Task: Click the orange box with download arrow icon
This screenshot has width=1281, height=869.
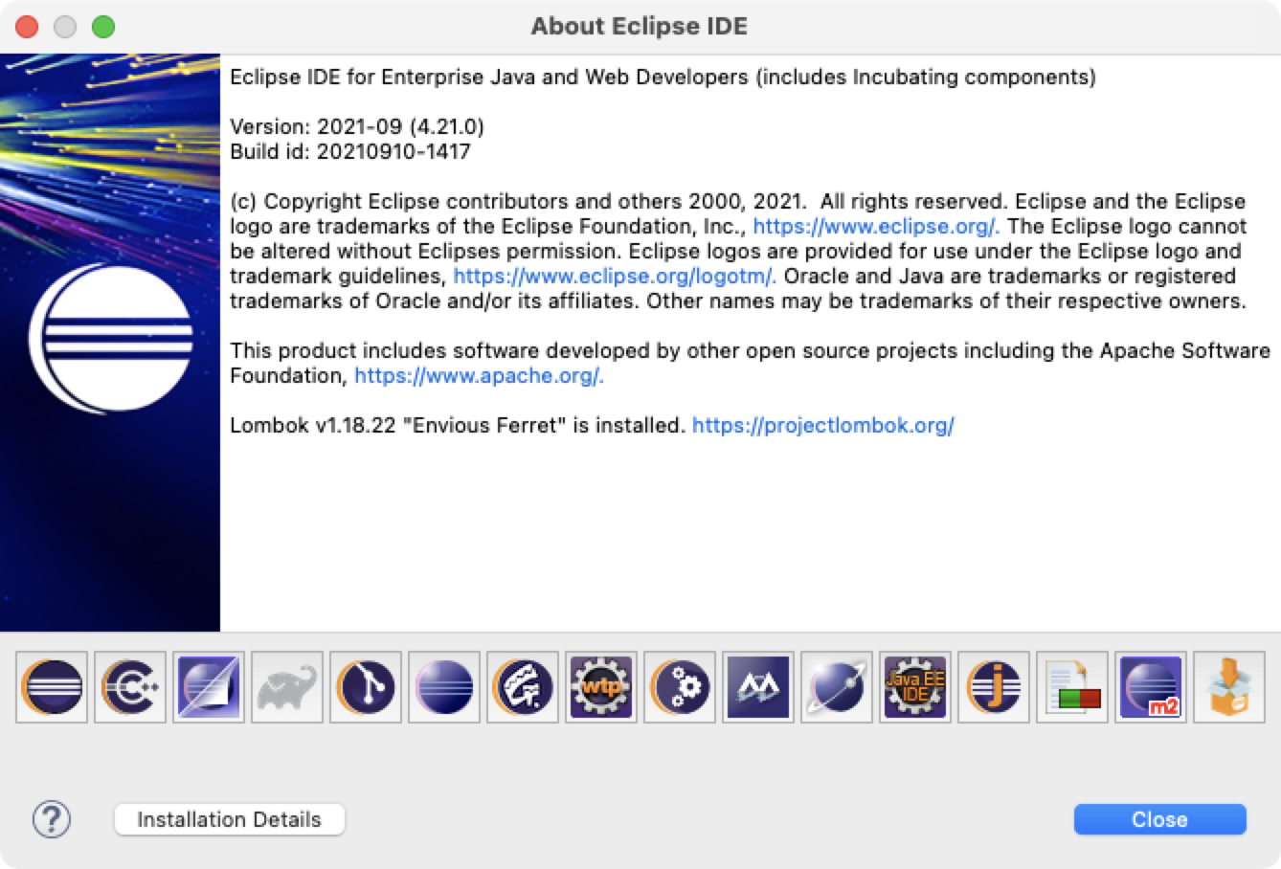Action: pyautogui.click(x=1229, y=687)
